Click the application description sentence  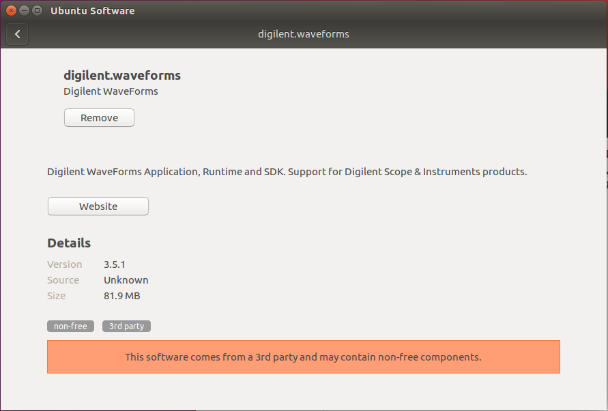point(287,172)
